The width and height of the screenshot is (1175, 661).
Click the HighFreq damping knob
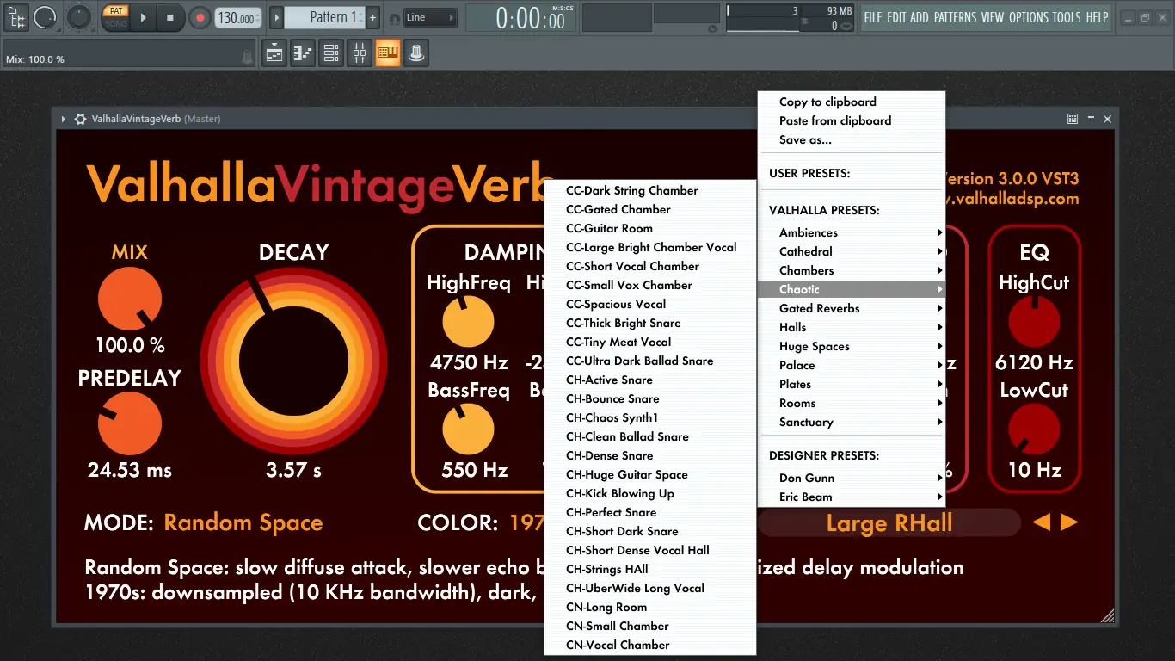[468, 322]
